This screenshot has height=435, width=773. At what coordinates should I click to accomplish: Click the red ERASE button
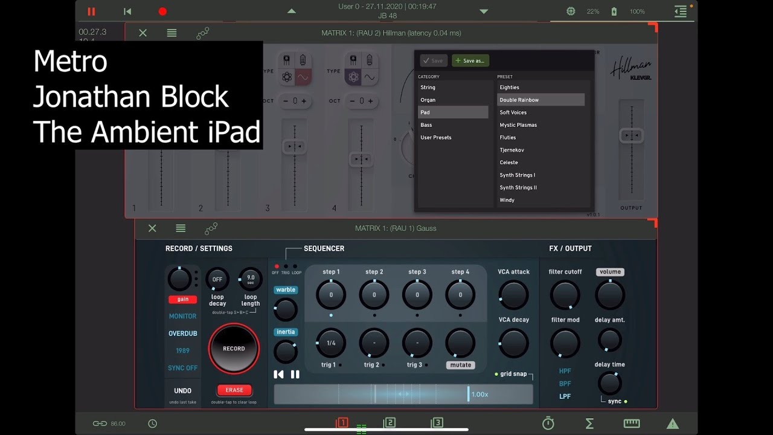point(234,390)
